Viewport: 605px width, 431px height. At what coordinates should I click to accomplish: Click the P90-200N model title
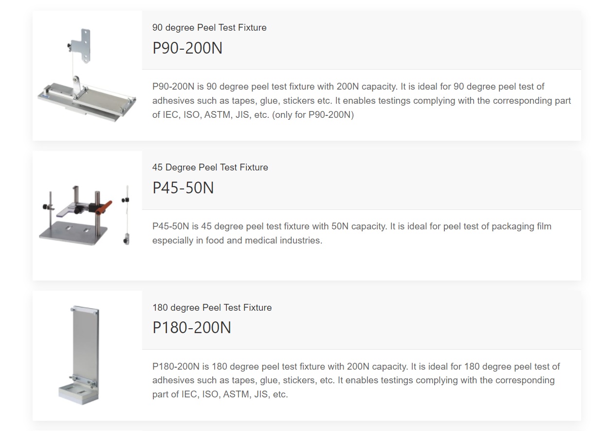187,48
